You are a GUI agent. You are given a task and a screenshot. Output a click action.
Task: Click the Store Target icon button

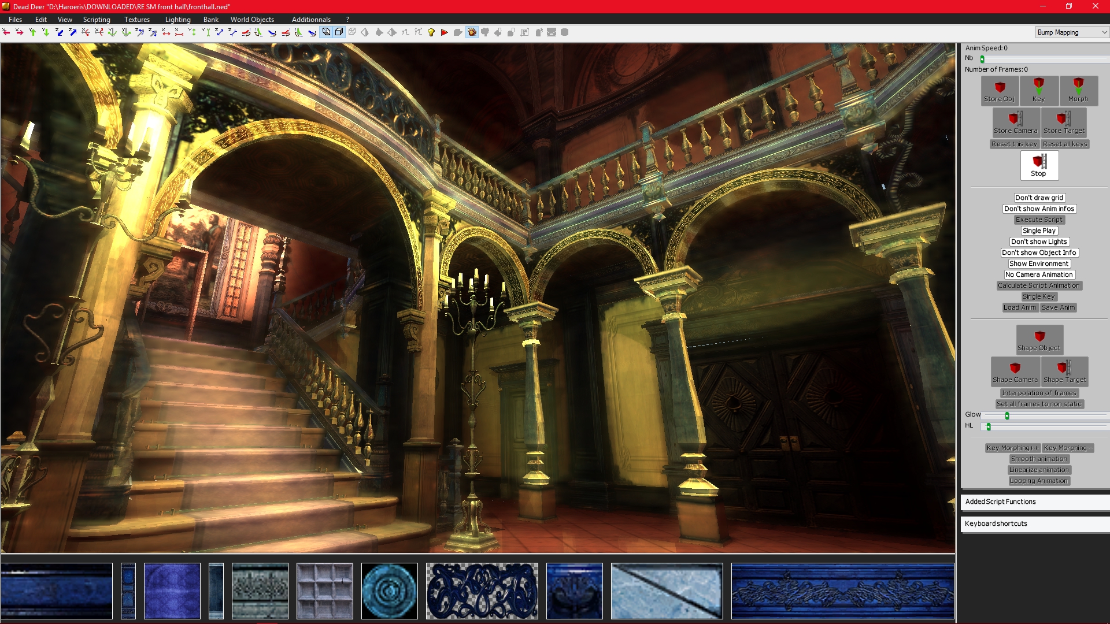coord(1064,122)
